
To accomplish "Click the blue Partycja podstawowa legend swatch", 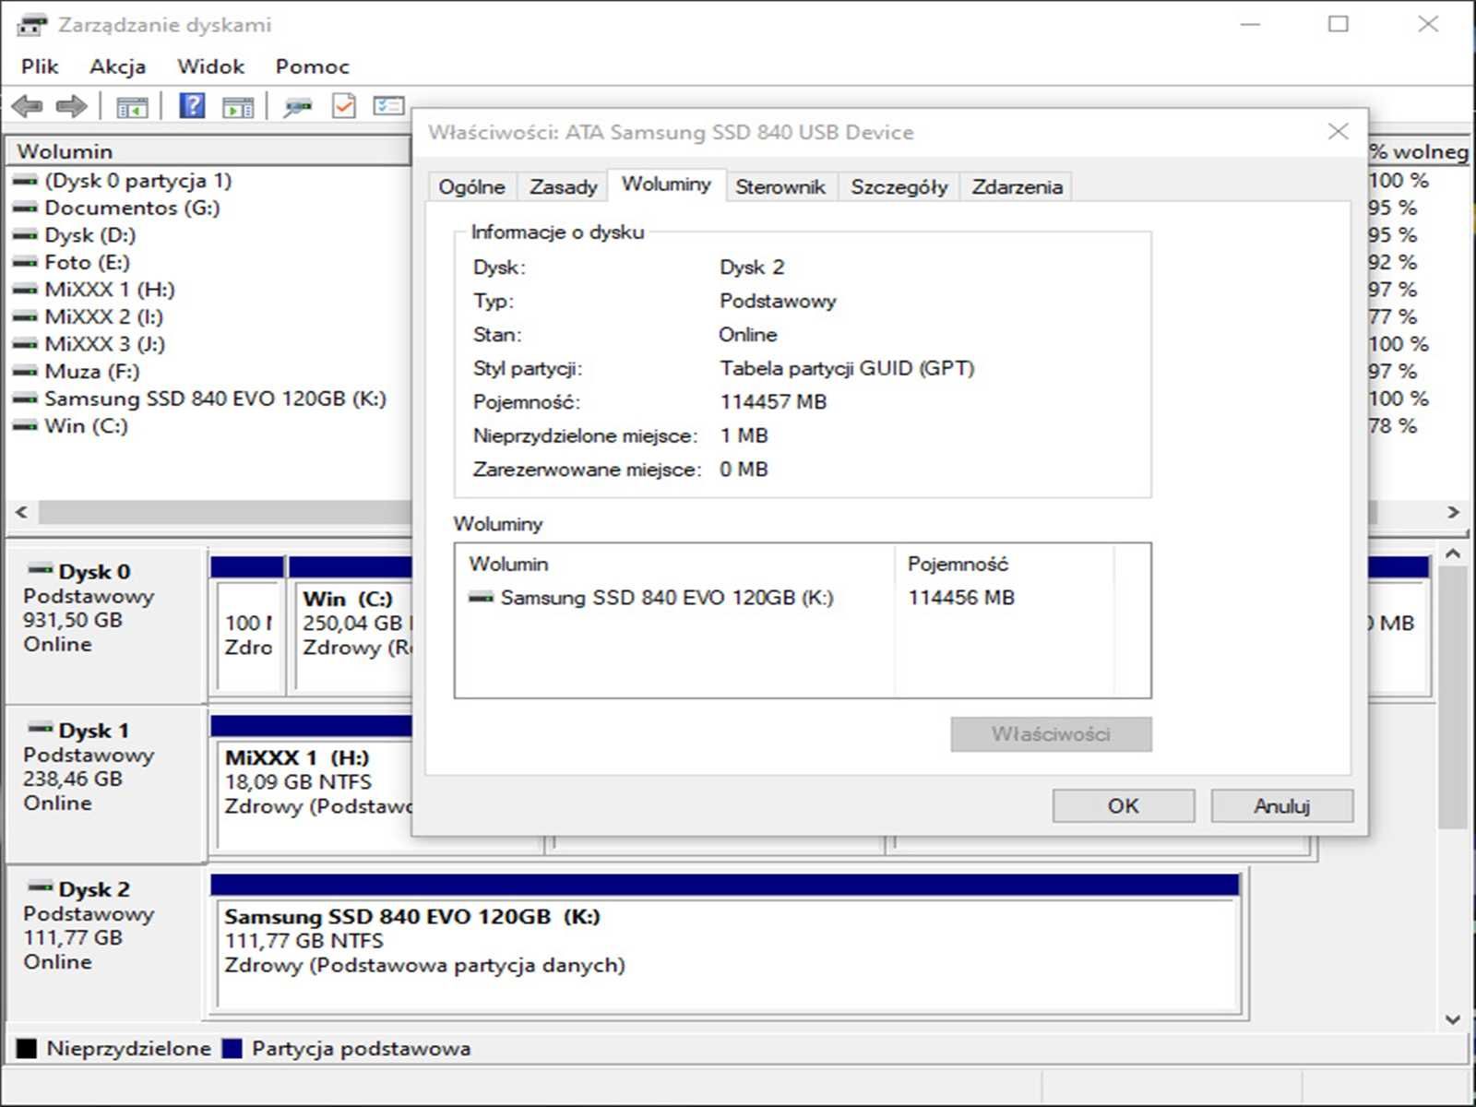I will coord(232,1048).
